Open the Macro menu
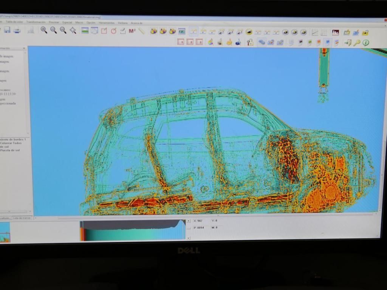 (x=79, y=23)
